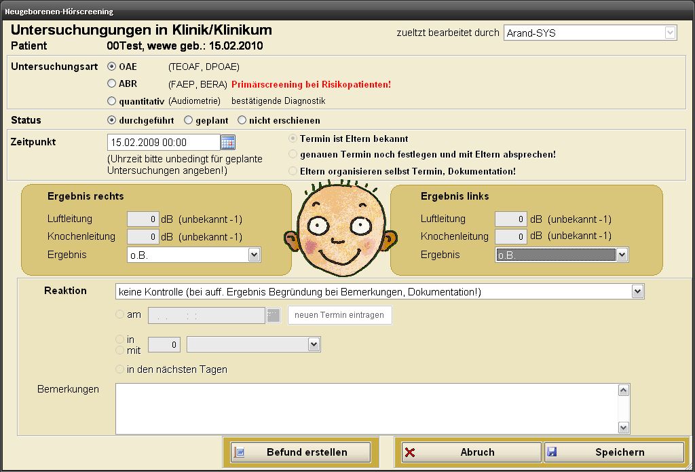Click the disabled calendar icon beside 'am' date
The width and height of the screenshot is (695, 472).
[273, 316]
